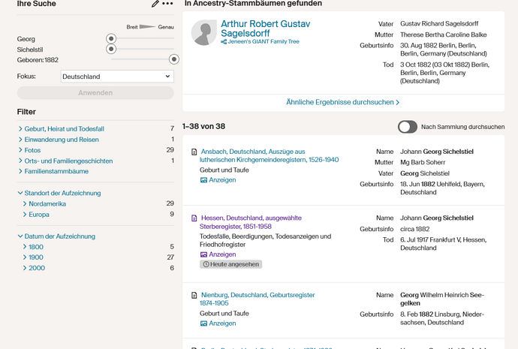Screen dimensions: 518x349
Task: Click the Arthur Sagelsdorff profile avatar
Action: tap(204, 32)
